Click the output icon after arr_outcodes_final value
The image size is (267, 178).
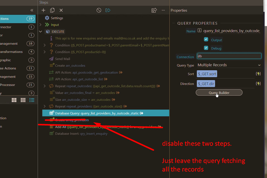coord(118,93)
